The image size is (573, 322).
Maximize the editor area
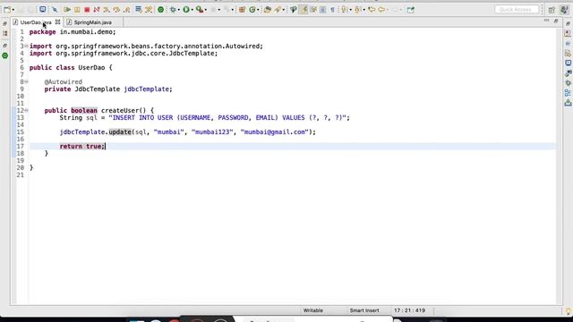pos(556,21)
